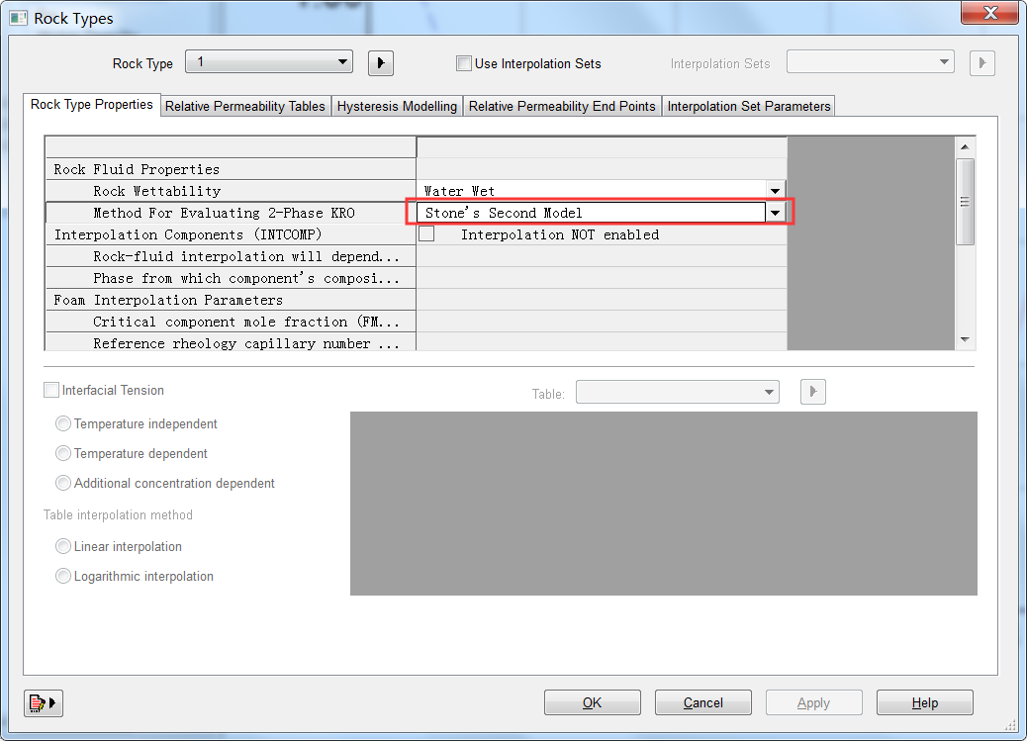This screenshot has width=1027, height=741.
Task: Click the Rock Types window title icon
Action: coord(18,18)
